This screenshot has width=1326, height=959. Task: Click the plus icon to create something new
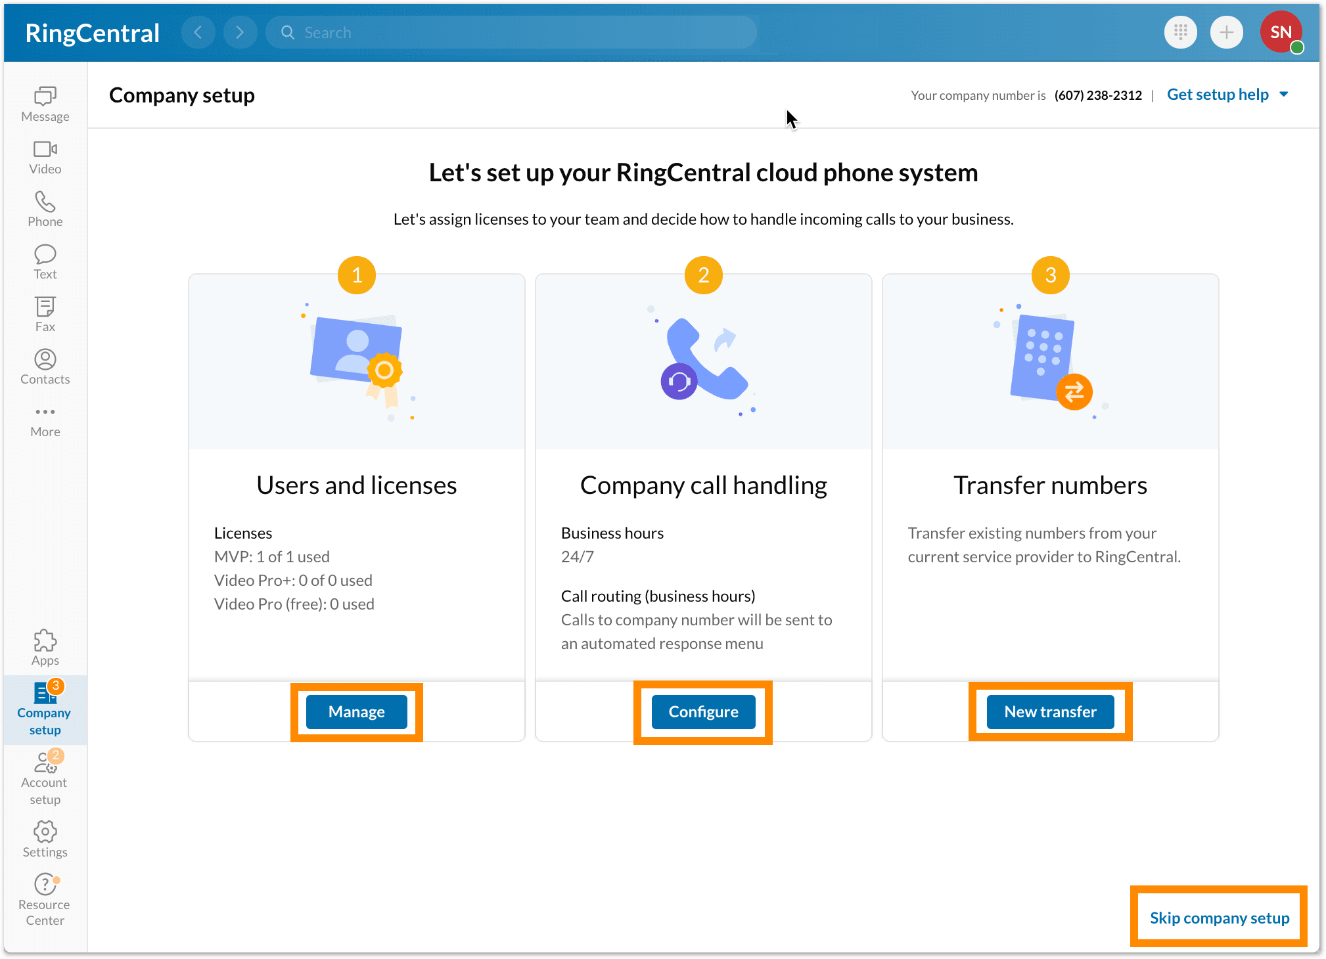(1227, 32)
